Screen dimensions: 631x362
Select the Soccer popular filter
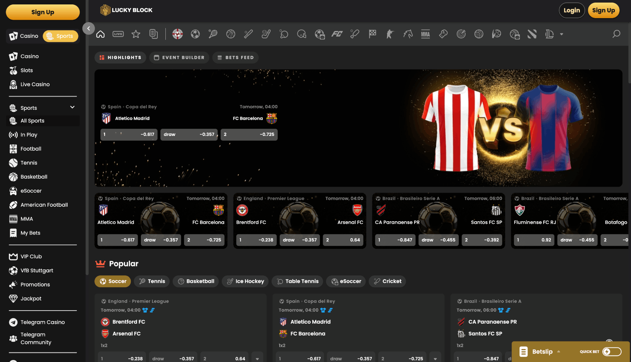click(113, 281)
